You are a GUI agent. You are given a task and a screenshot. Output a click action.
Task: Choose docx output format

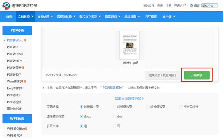pyautogui.click(x=81, y=116)
